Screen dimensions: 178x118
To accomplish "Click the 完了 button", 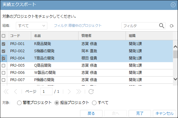I will point(140,113).
